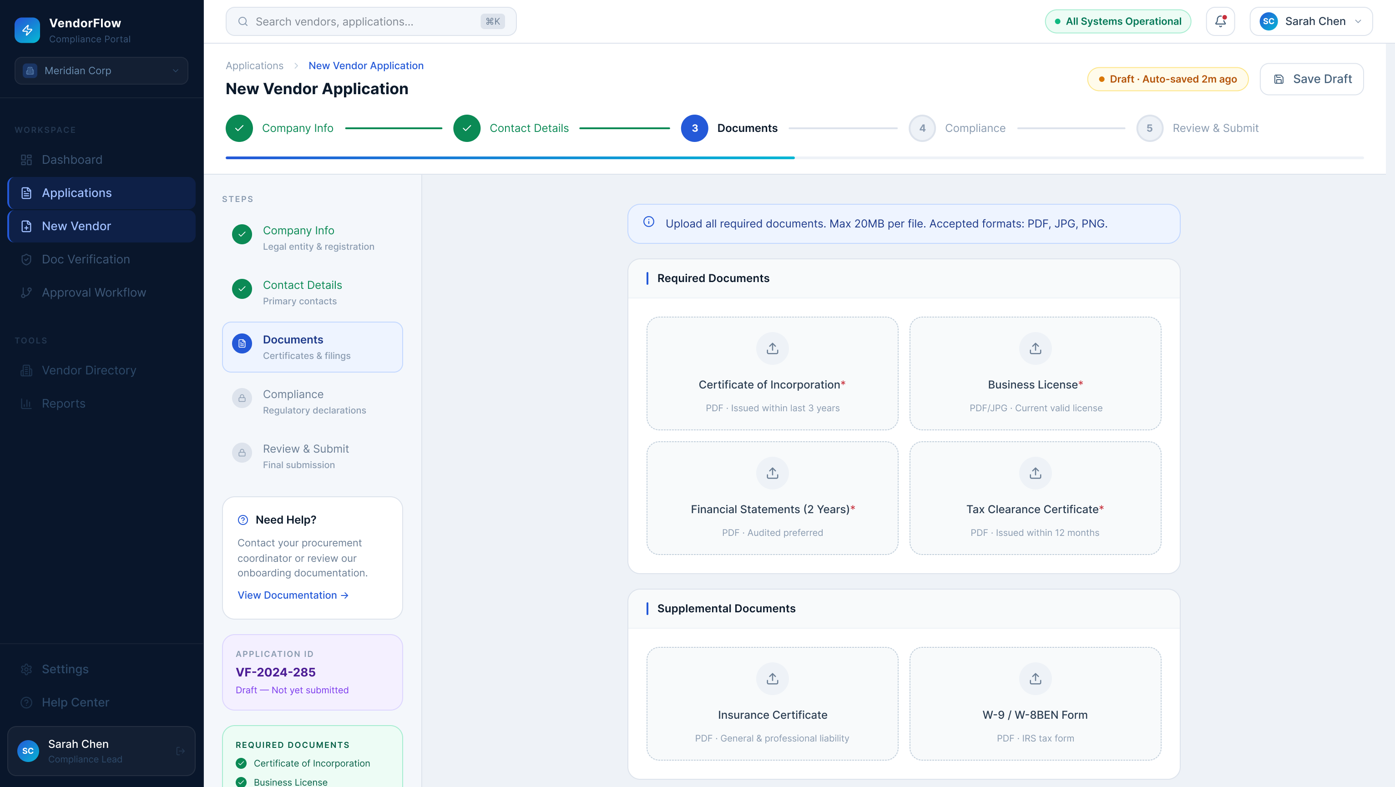The height and width of the screenshot is (787, 1395).
Task: Open Approval Workflow
Action: click(101, 293)
